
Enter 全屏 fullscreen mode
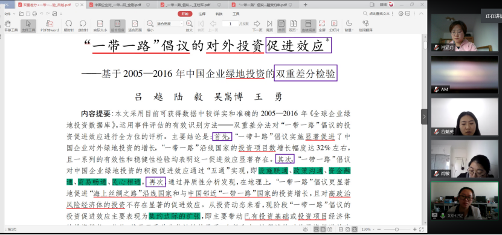(x=322, y=25)
